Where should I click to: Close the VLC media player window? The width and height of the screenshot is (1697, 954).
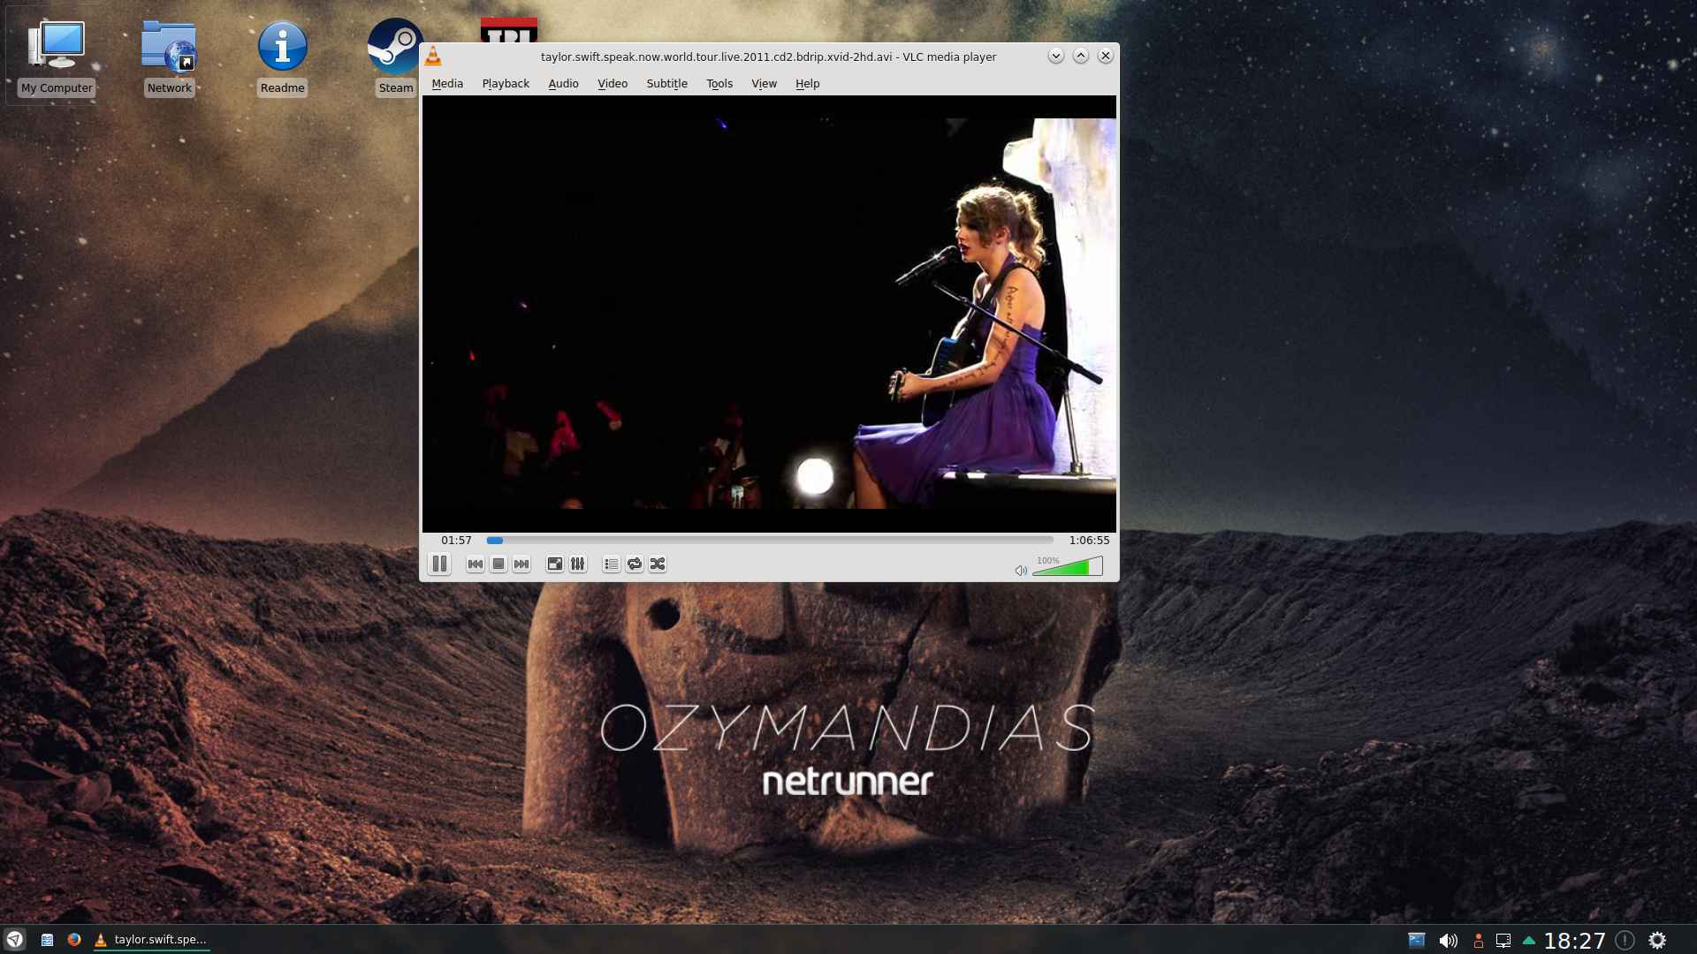1105,56
